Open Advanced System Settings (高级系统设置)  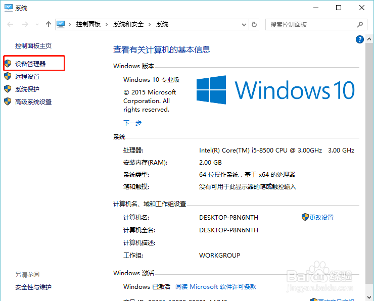pos(33,102)
